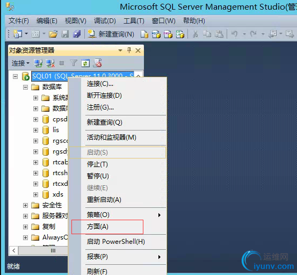Click the Save disk icon
The width and height of the screenshot is (297, 275).
click(65, 34)
